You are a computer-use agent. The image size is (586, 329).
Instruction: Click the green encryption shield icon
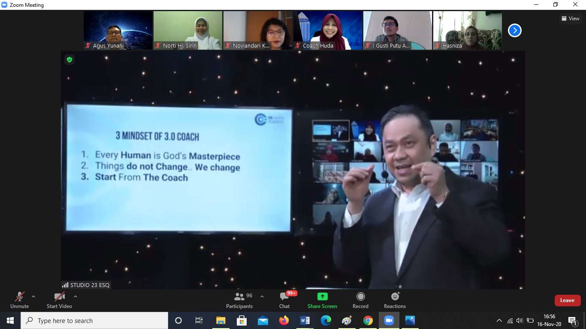tap(69, 60)
